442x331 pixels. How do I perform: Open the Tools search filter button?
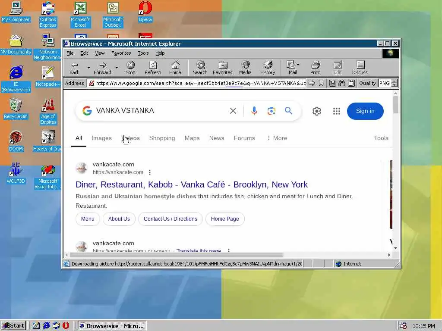tap(381, 138)
